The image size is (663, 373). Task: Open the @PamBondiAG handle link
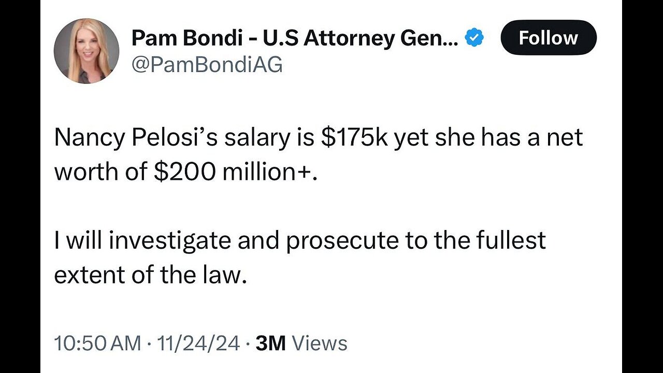coord(207,65)
